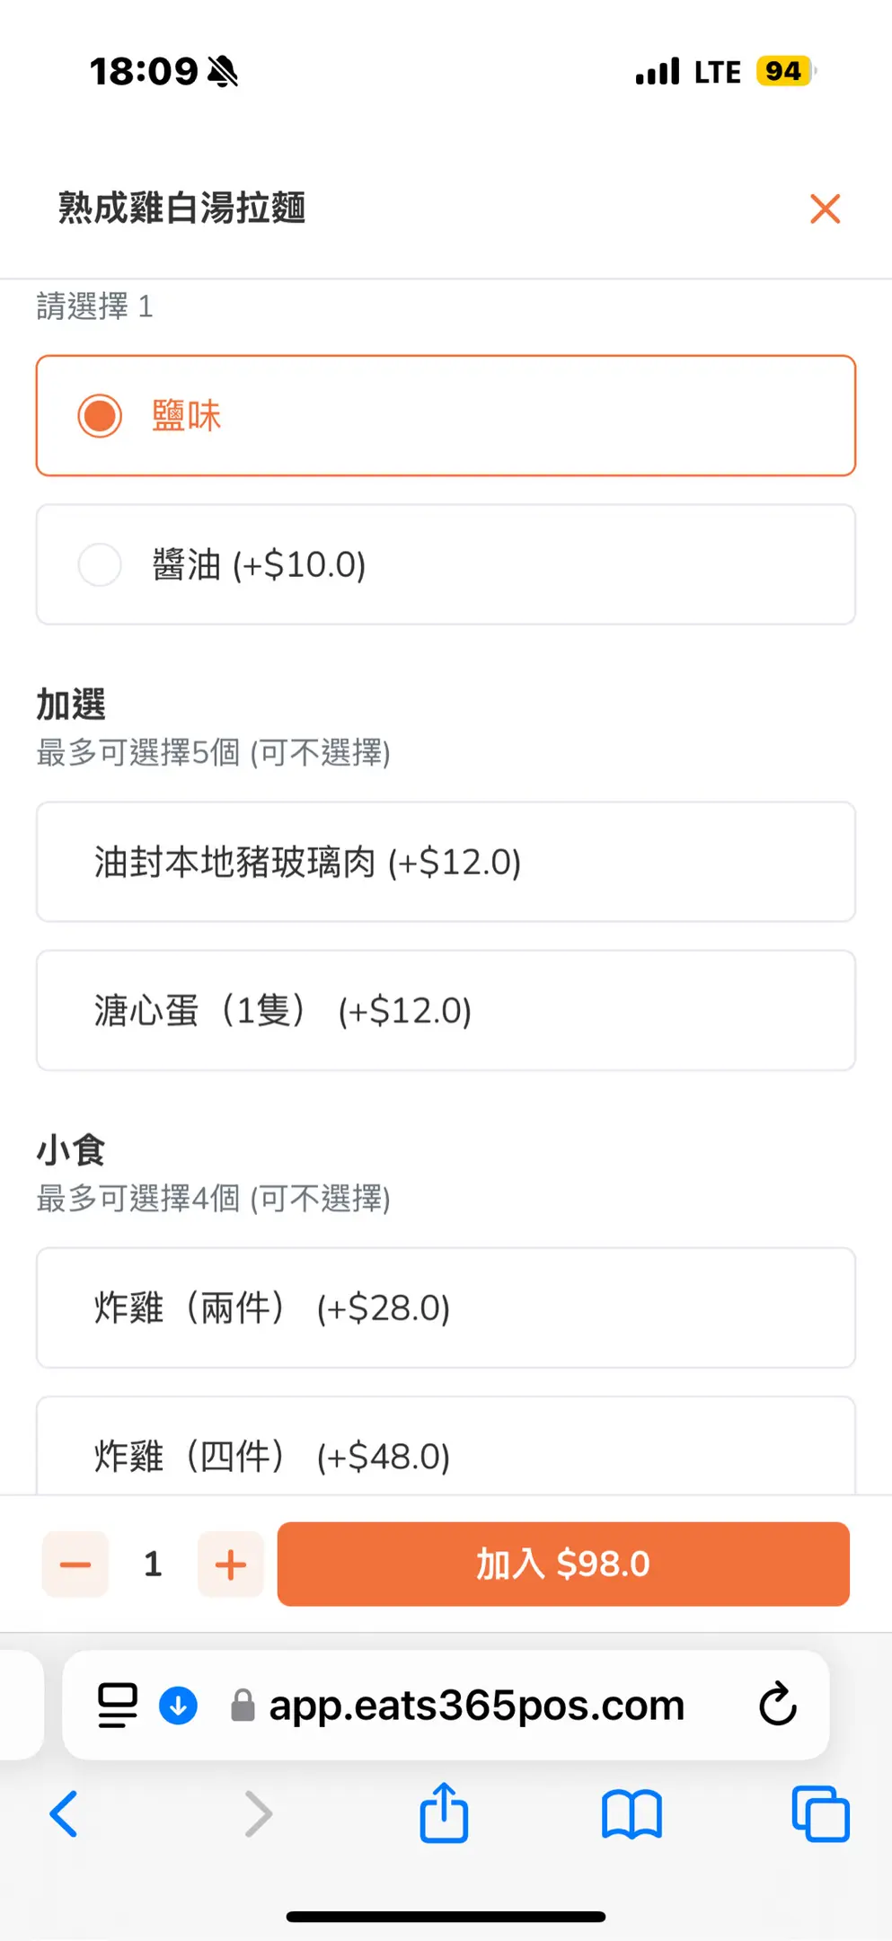Reload the page with refresh icon

pyautogui.click(x=777, y=1705)
